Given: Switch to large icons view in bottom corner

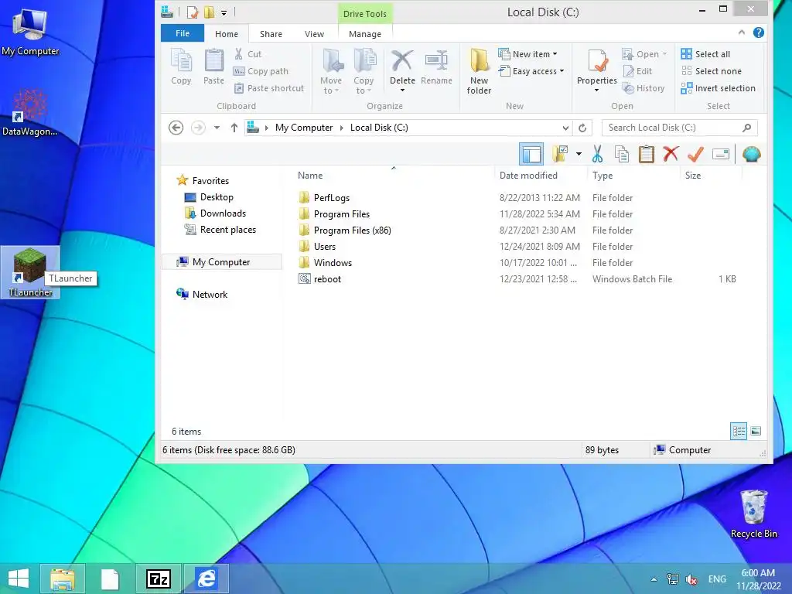Looking at the screenshot, I should pyautogui.click(x=756, y=432).
